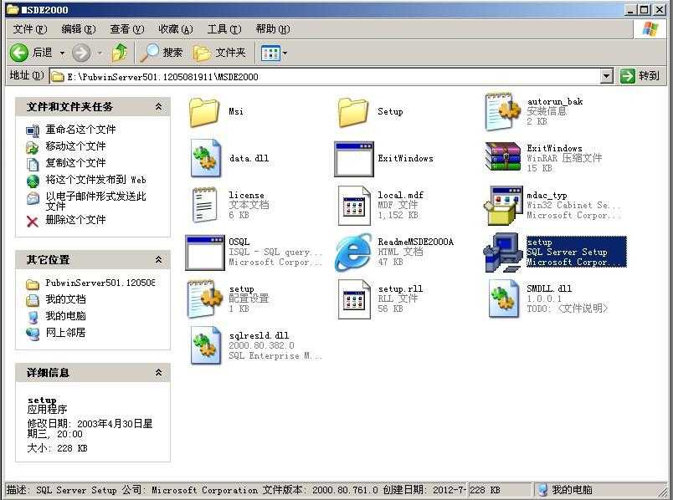Select the mdac_typ cabinet installer icon

(x=503, y=206)
